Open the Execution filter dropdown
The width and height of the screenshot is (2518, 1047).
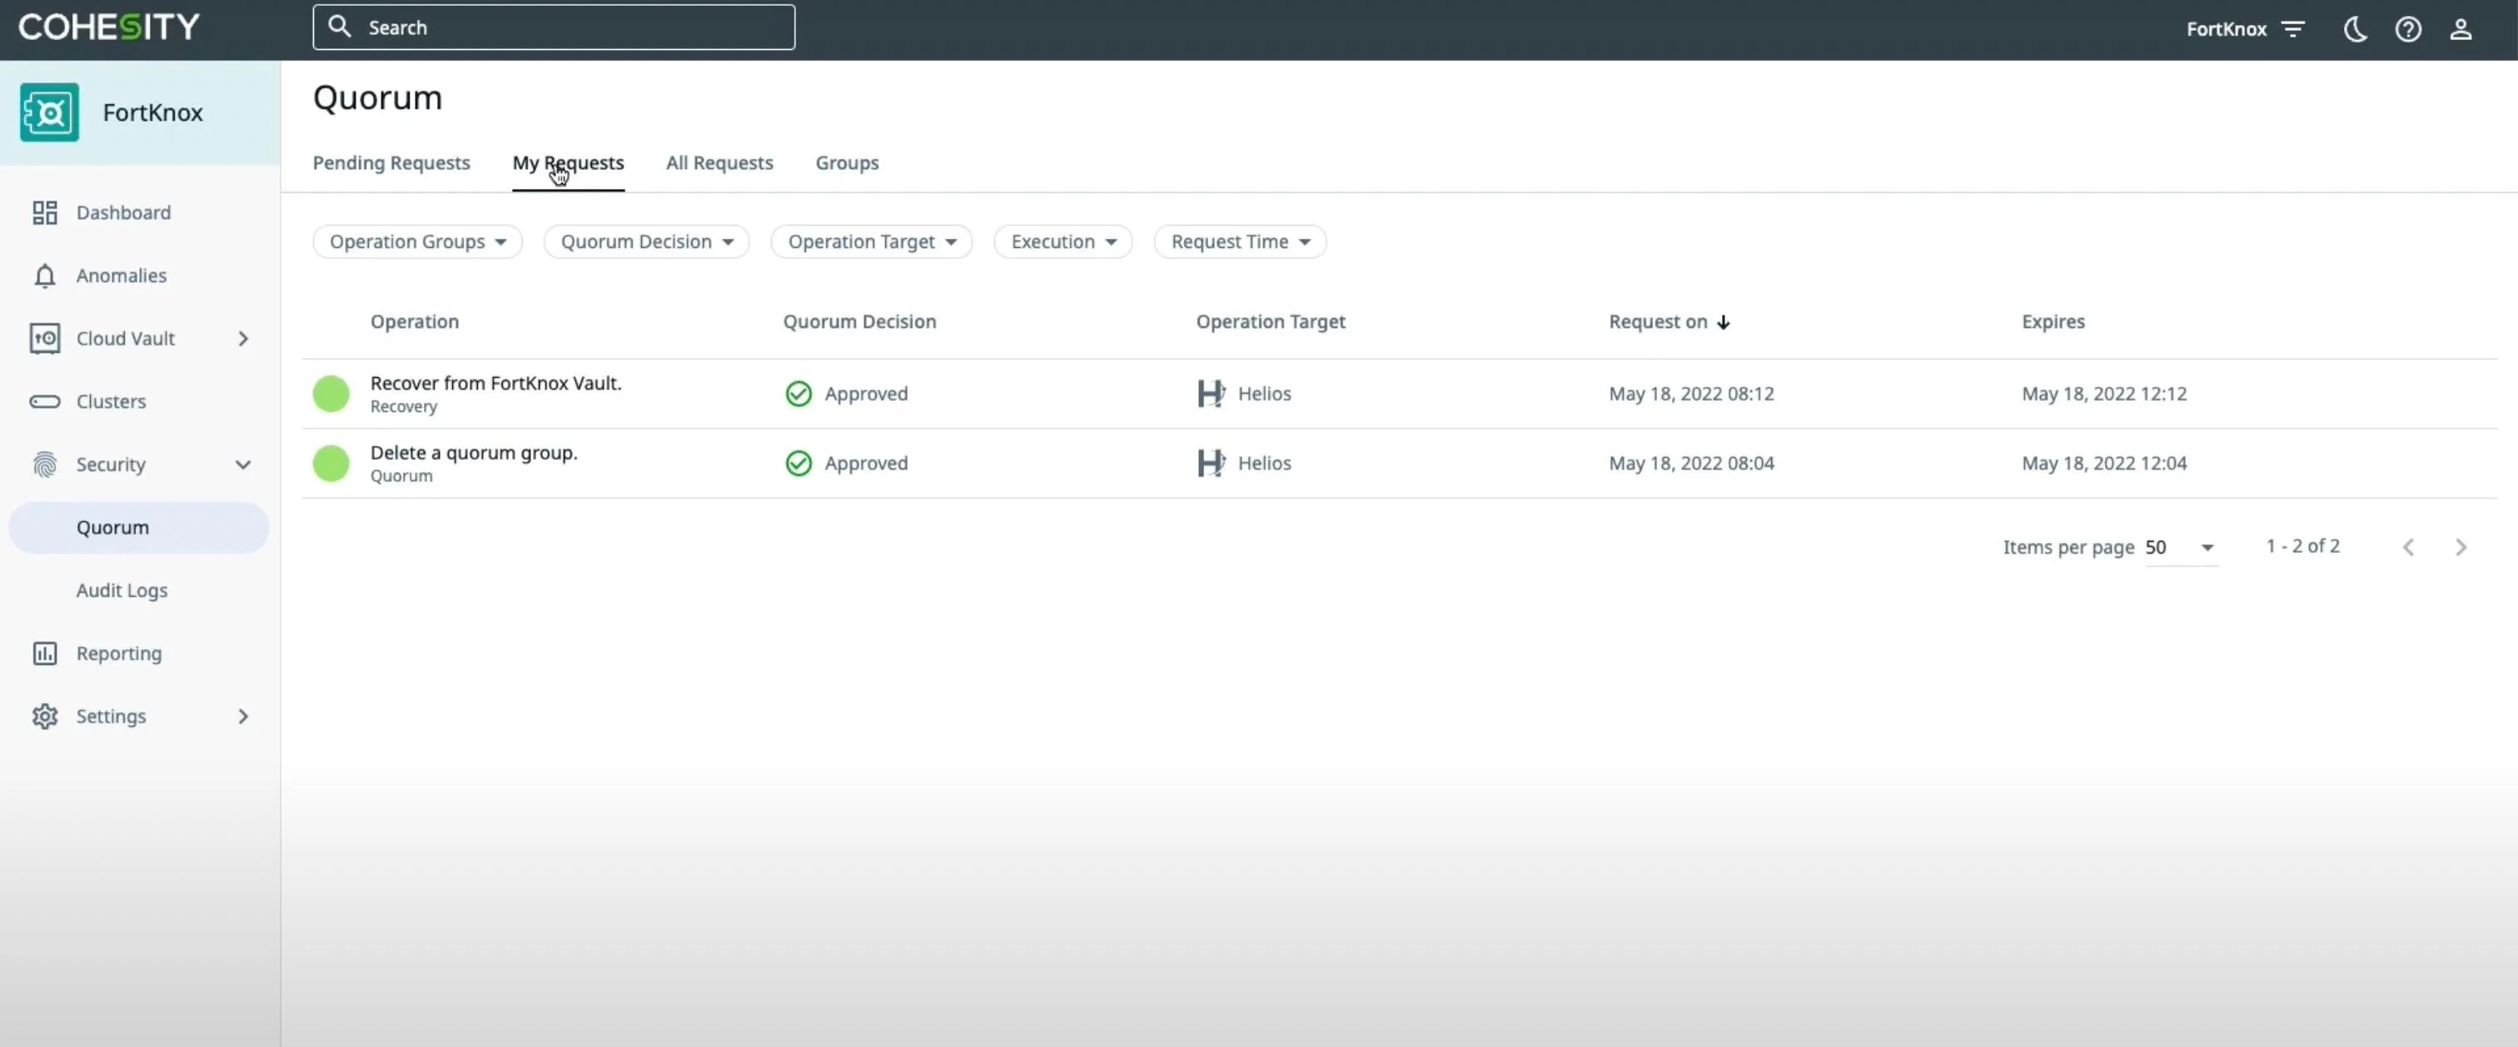[x=1062, y=241]
